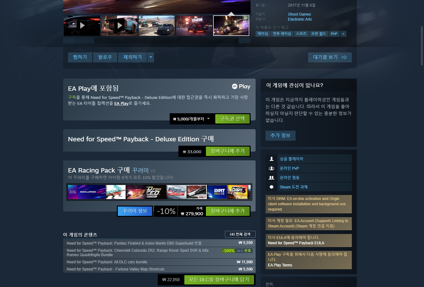
Task: Follow the underlined EA Play link
Action: point(121,103)
